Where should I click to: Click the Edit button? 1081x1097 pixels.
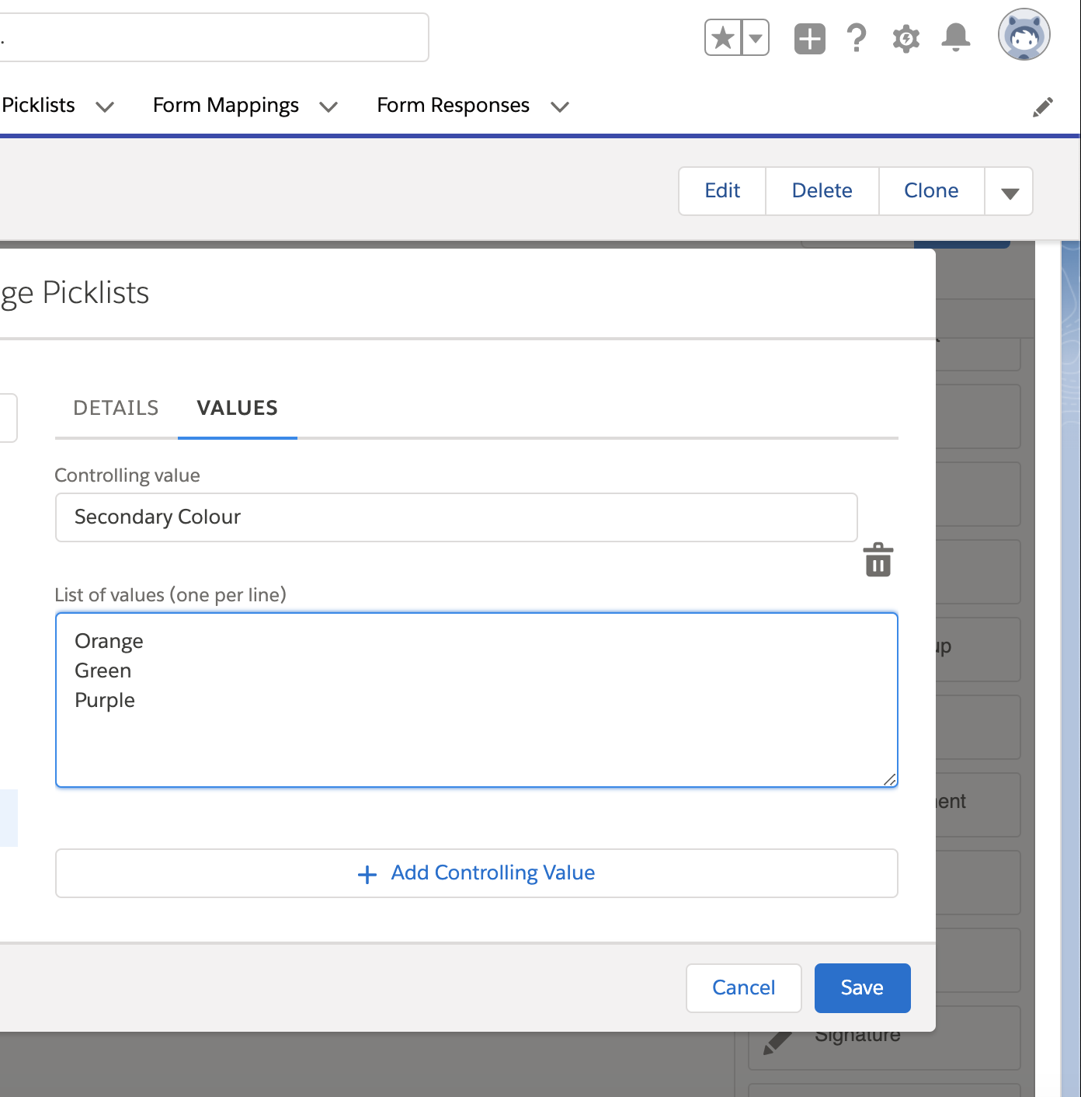click(721, 191)
